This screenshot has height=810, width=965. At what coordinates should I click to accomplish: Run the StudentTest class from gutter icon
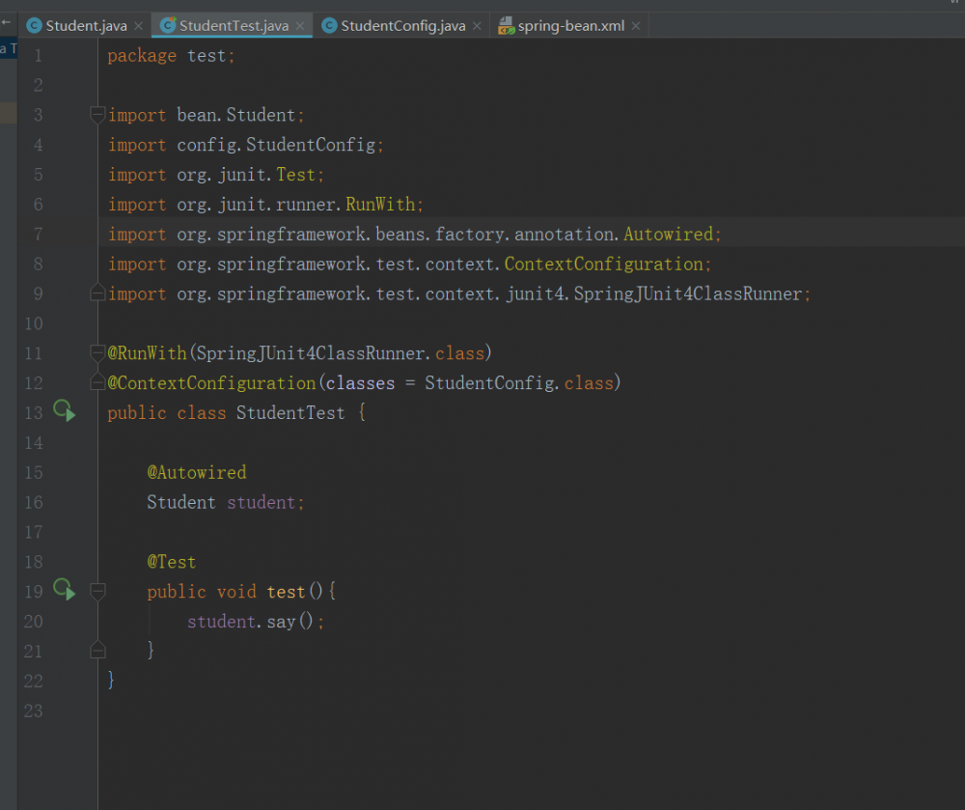click(x=64, y=412)
